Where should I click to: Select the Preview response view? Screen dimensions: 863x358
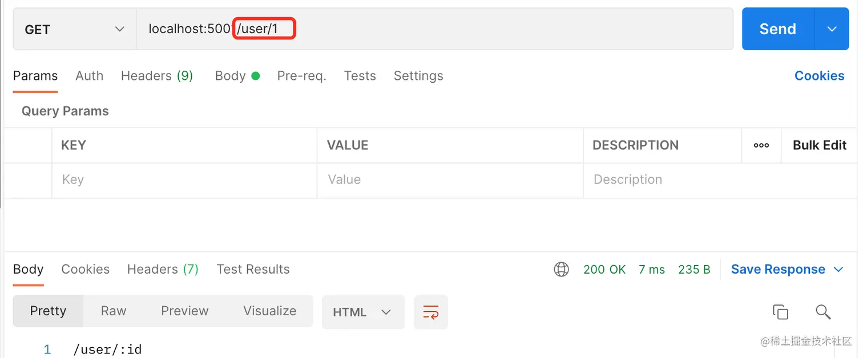185,311
